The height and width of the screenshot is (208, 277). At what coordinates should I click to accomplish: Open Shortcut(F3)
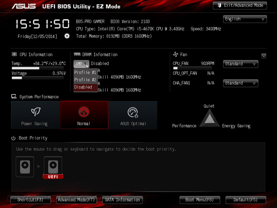[x=30, y=200]
